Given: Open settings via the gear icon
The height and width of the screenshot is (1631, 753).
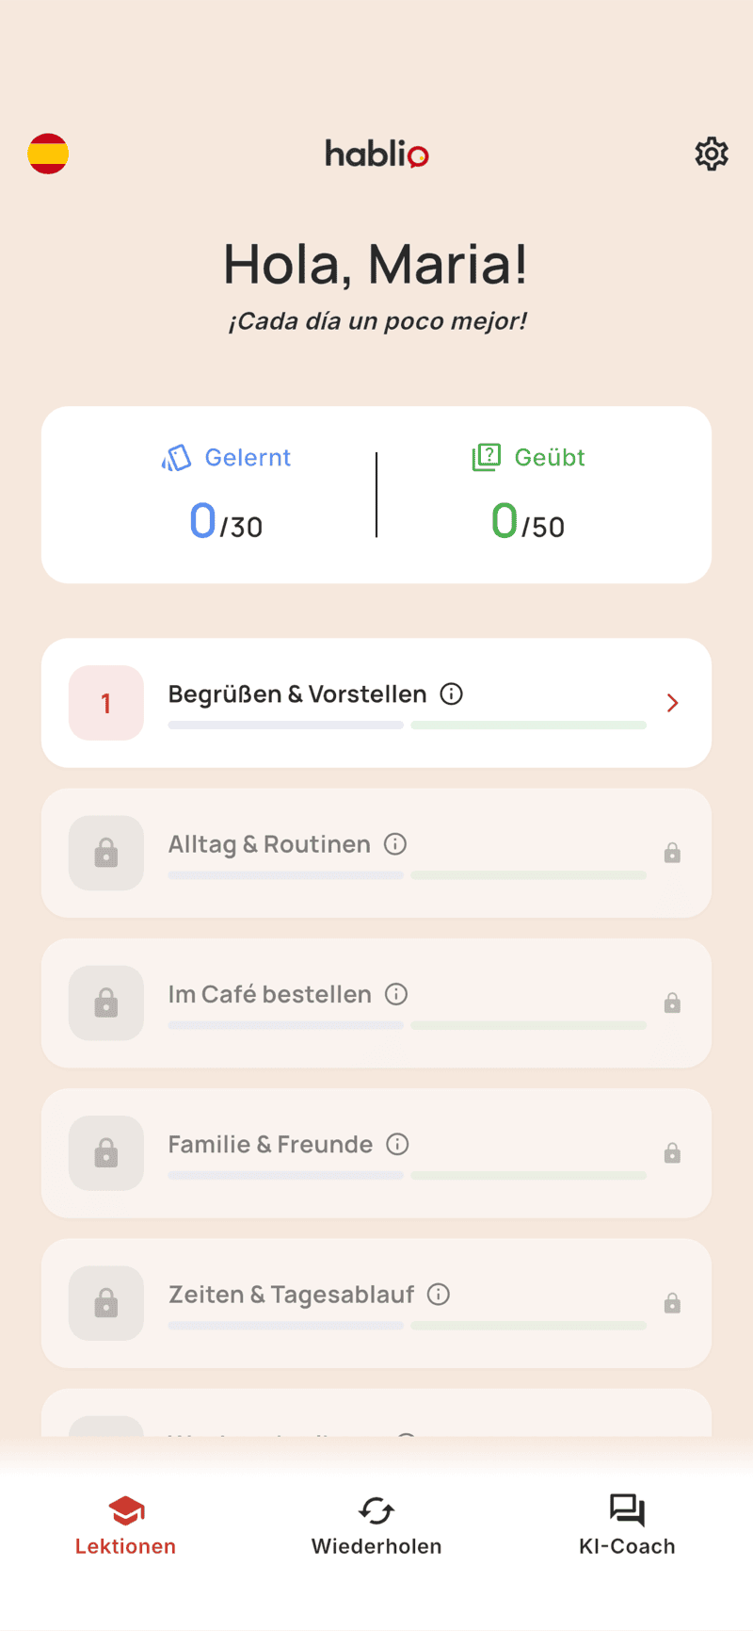Looking at the screenshot, I should click(712, 154).
